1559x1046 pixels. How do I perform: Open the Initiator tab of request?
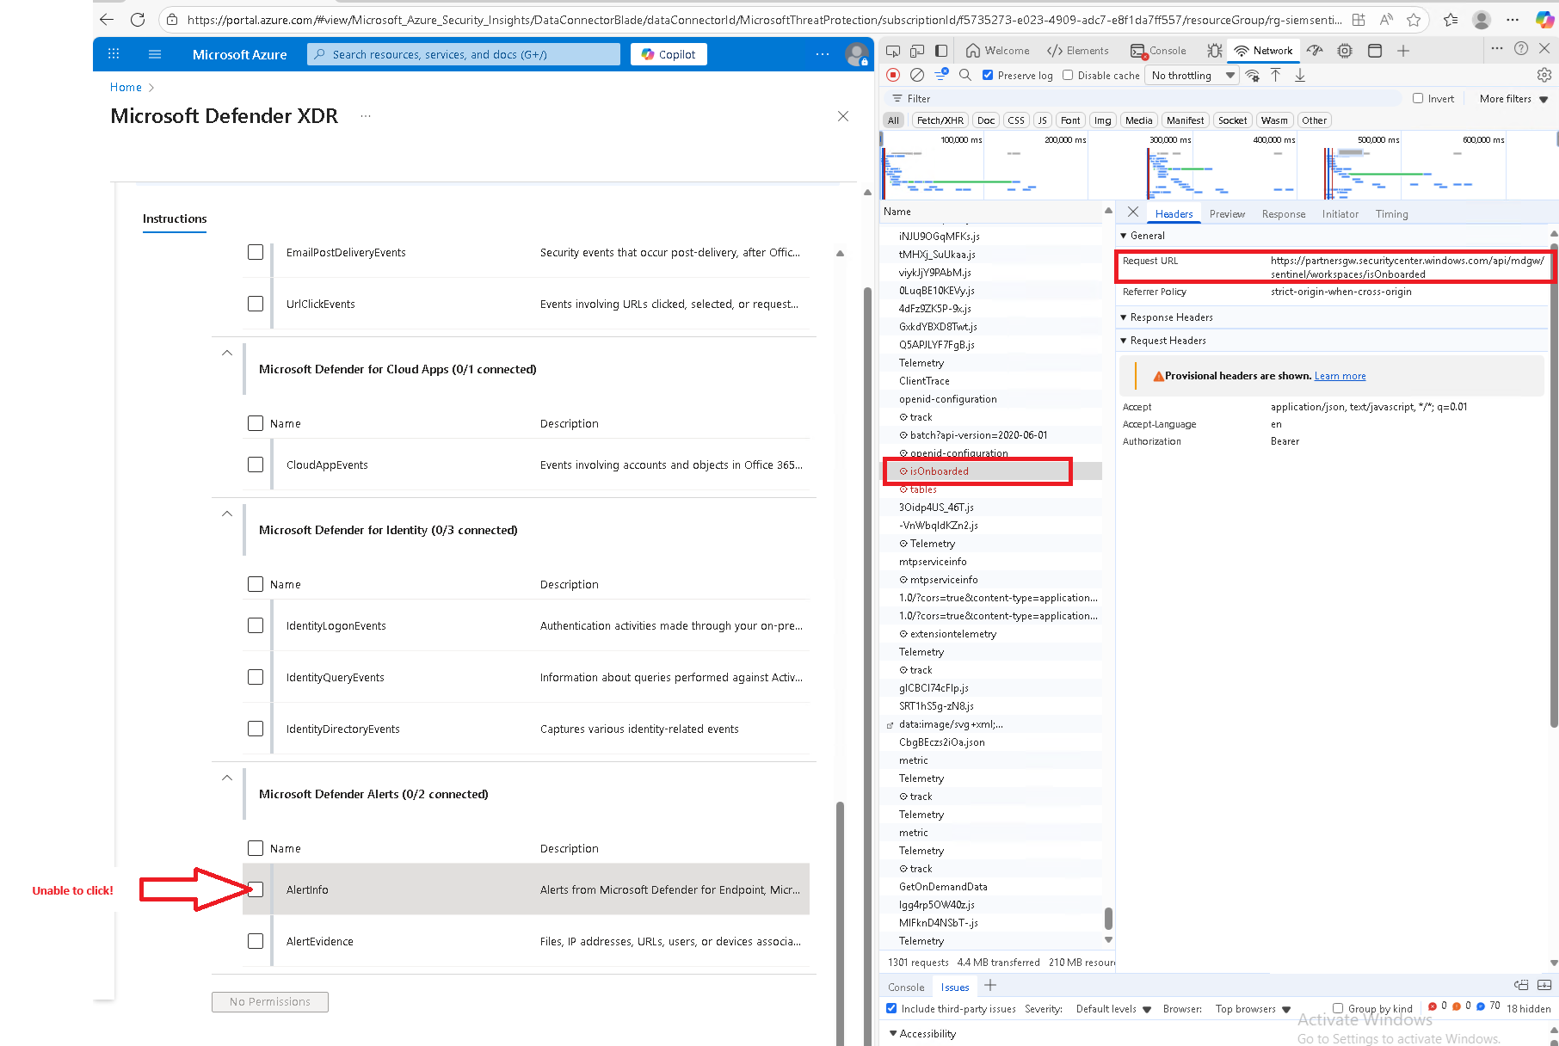[1340, 214]
